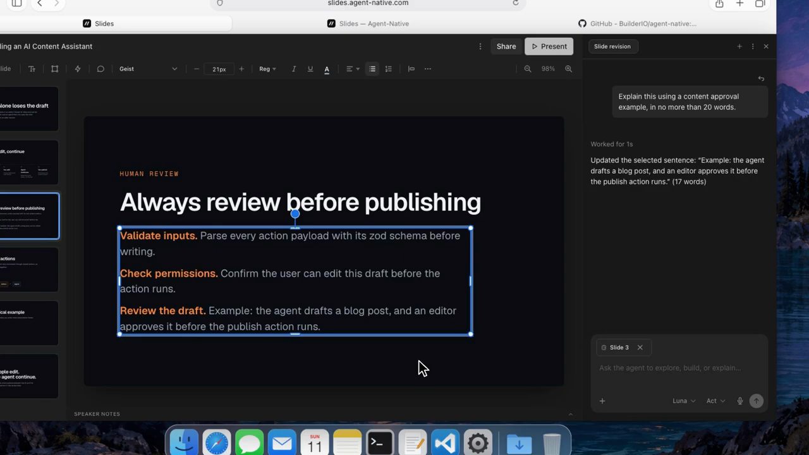Open the Act mode dropdown
Screen dimensions: 809x455
tap(715, 401)
